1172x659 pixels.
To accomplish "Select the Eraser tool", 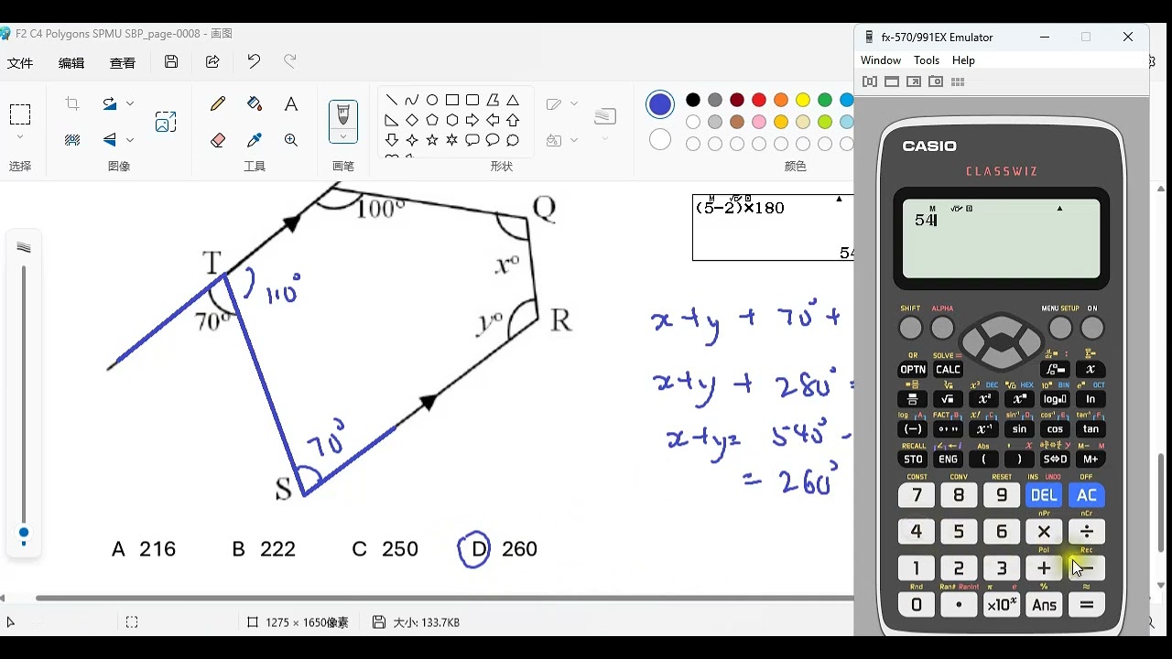I will click(x=218, y=140).
